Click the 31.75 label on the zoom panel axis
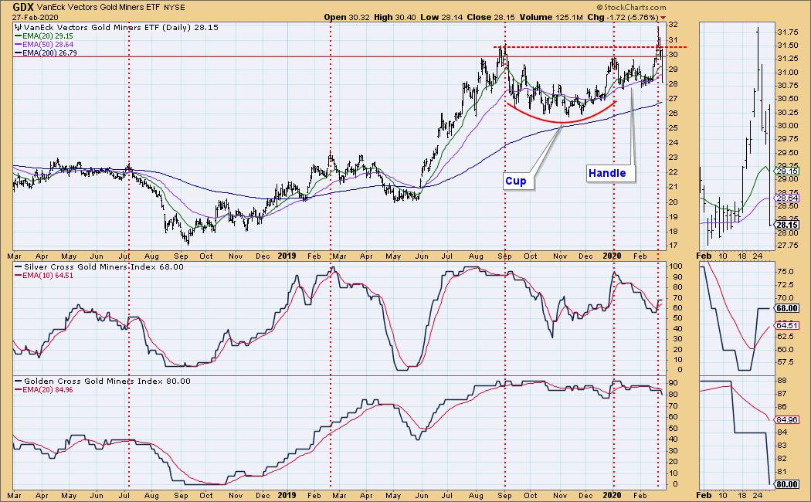The image size is (811, 502). click(787, 32)
